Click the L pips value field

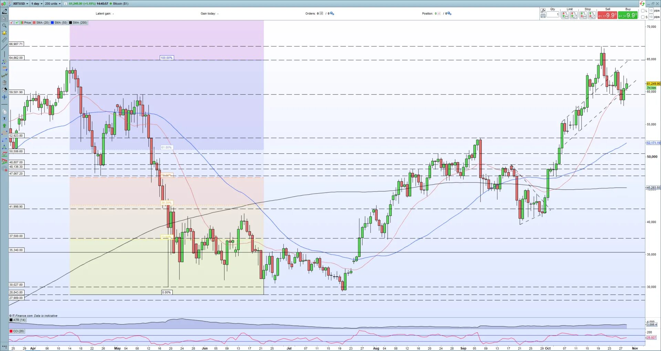coord(651,11)
